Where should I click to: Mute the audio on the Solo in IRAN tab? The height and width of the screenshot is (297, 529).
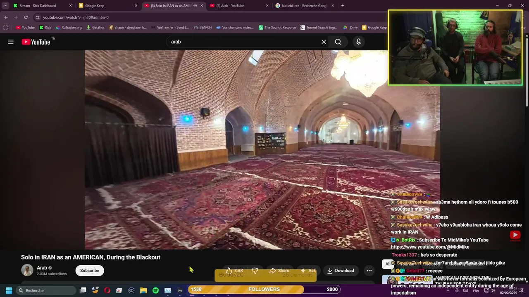click(195, 6)
